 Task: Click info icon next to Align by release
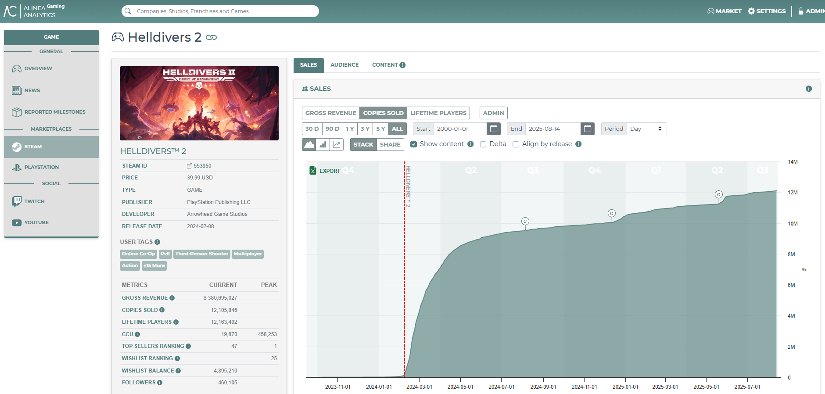[x=578, y=144]
